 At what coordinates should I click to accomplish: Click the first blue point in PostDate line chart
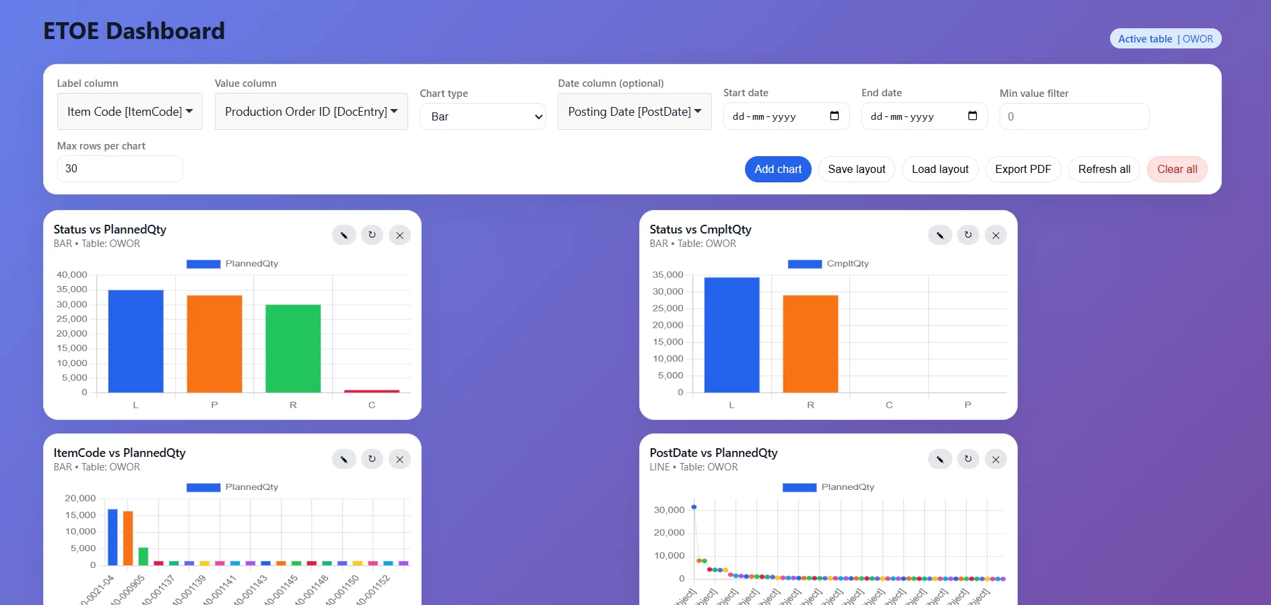coord(694,507)
